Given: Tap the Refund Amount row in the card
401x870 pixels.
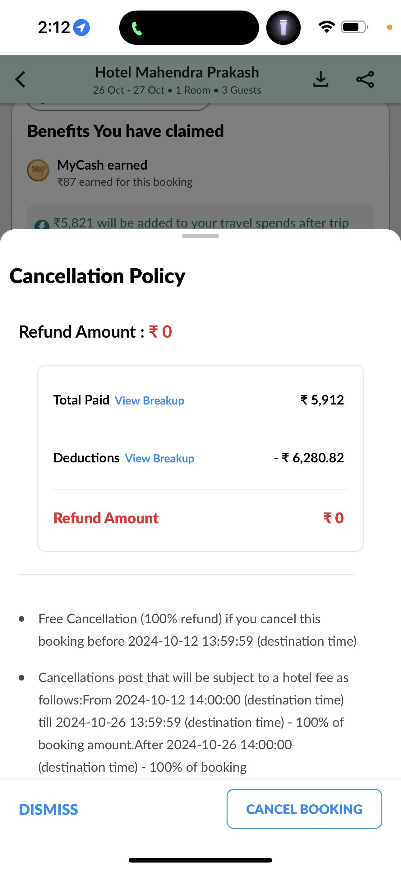Looking at the screenshot, I should (198, 518).
